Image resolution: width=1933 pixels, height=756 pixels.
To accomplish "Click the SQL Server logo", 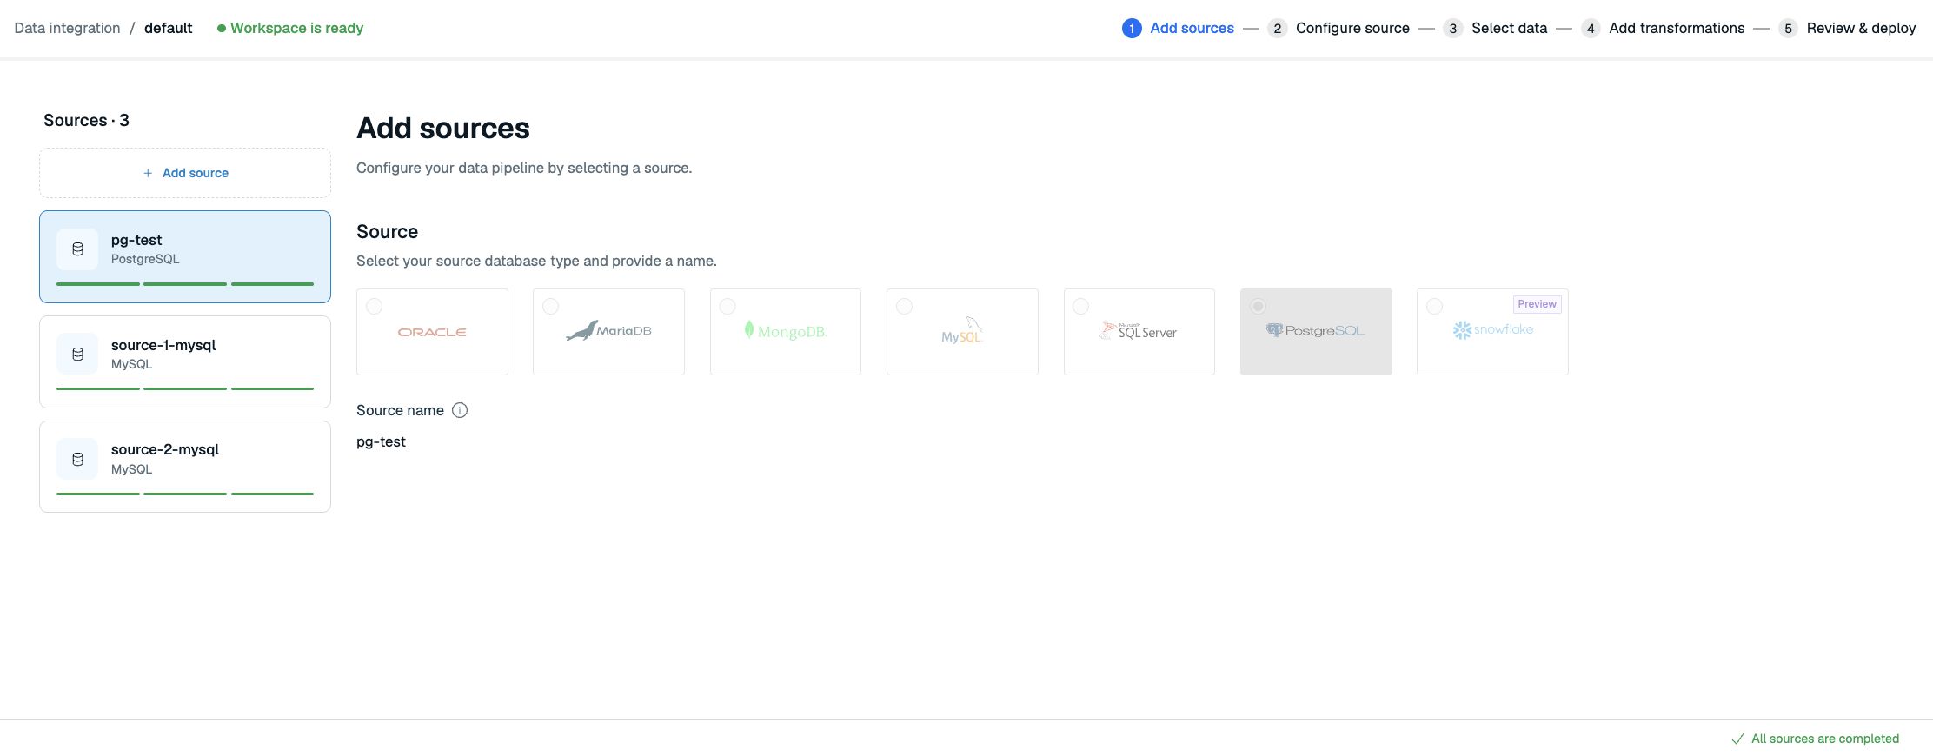I will [1139, 330].
